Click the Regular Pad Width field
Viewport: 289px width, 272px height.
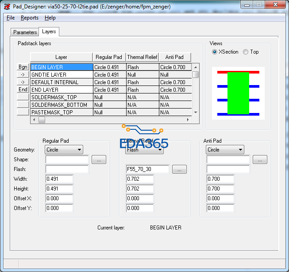tap(59, 179)
